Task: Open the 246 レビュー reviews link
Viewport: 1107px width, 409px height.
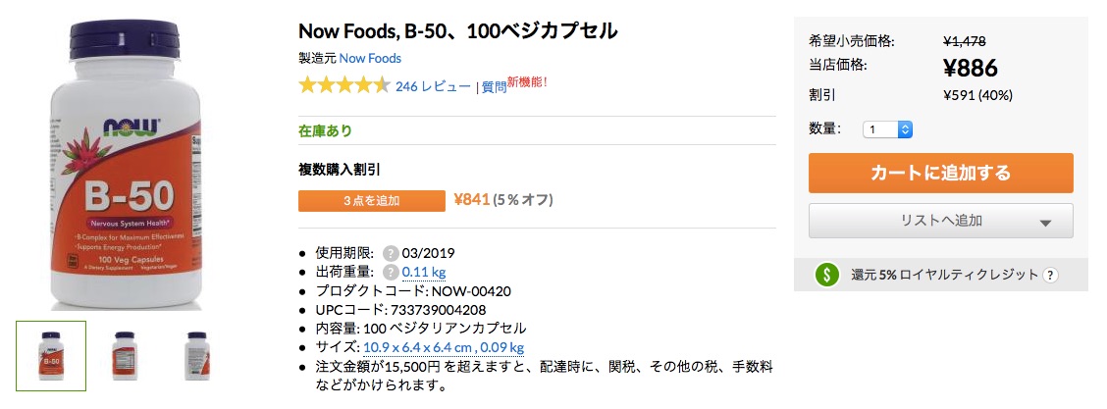Action: click(x=433, y=86)
